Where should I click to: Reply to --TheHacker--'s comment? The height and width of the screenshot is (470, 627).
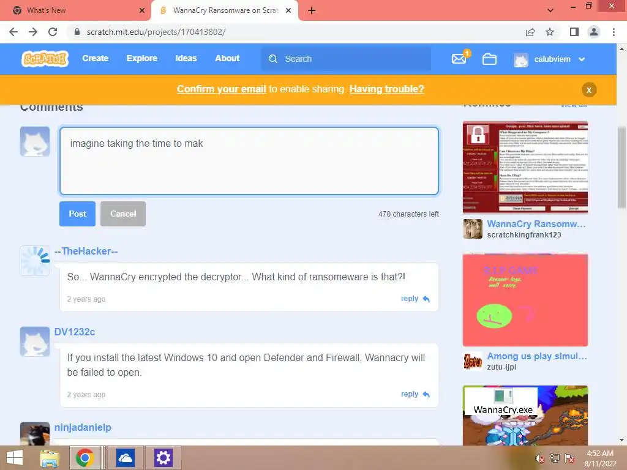(415, 299)
